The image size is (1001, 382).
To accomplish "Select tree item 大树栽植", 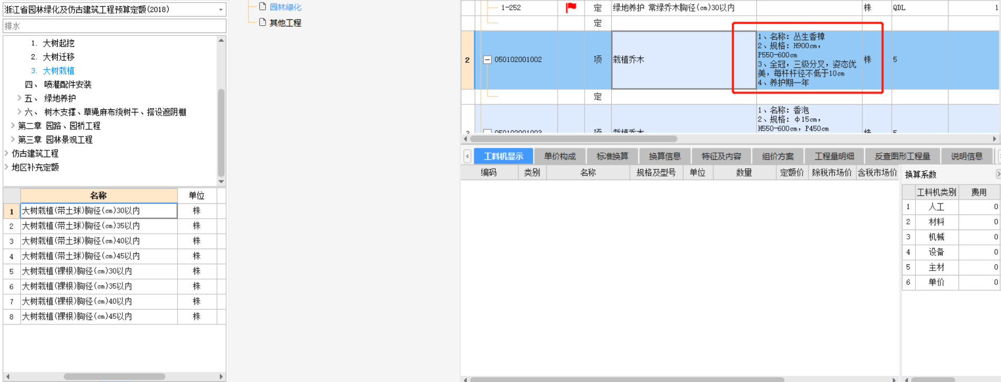I will click(58, 70).
